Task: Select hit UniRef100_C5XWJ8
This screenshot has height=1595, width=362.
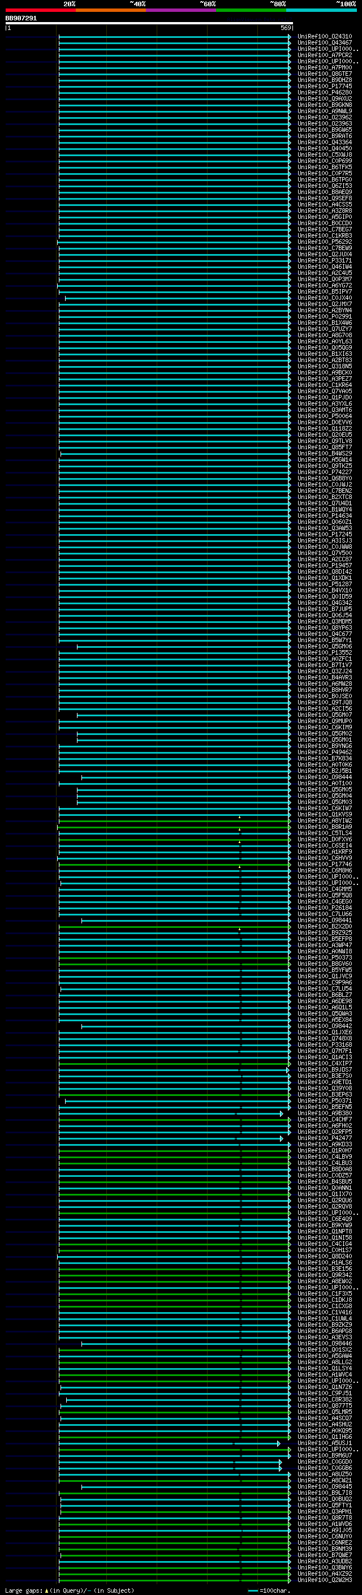Action: (325, 155)
